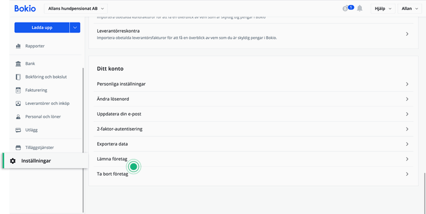Open the Allan user menu

(410, 8)
